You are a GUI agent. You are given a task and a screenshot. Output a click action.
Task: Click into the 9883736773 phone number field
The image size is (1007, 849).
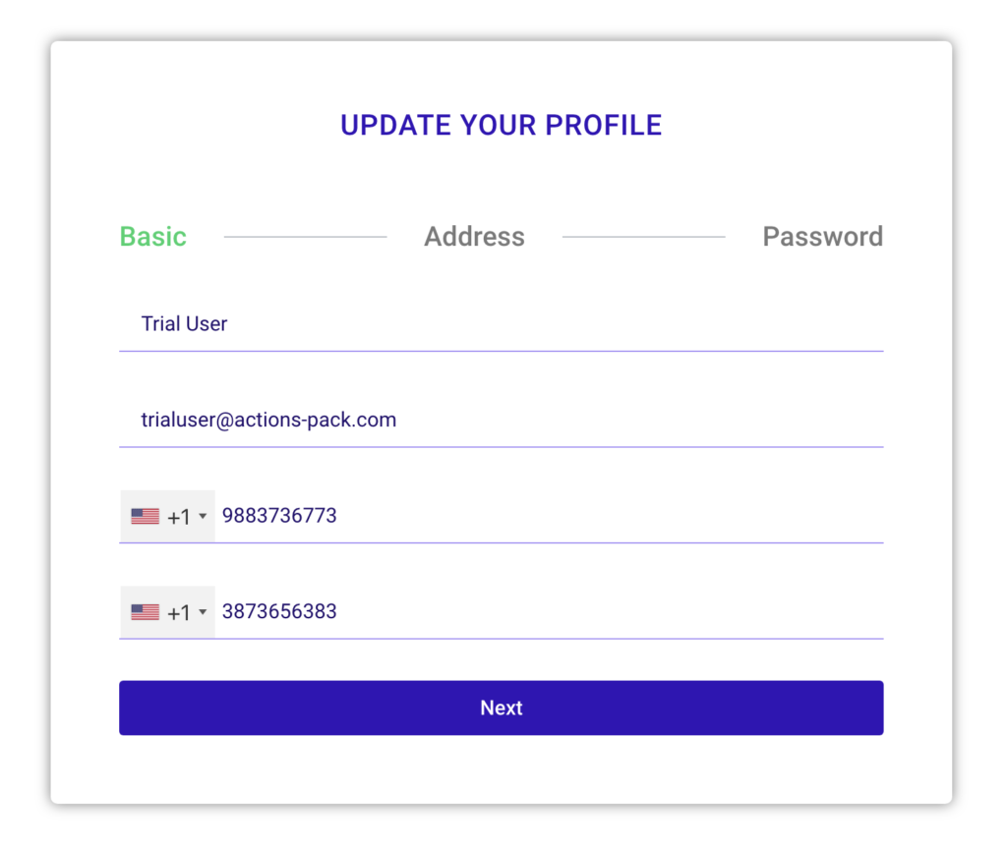pyautogui.click(x=549, y=516)
